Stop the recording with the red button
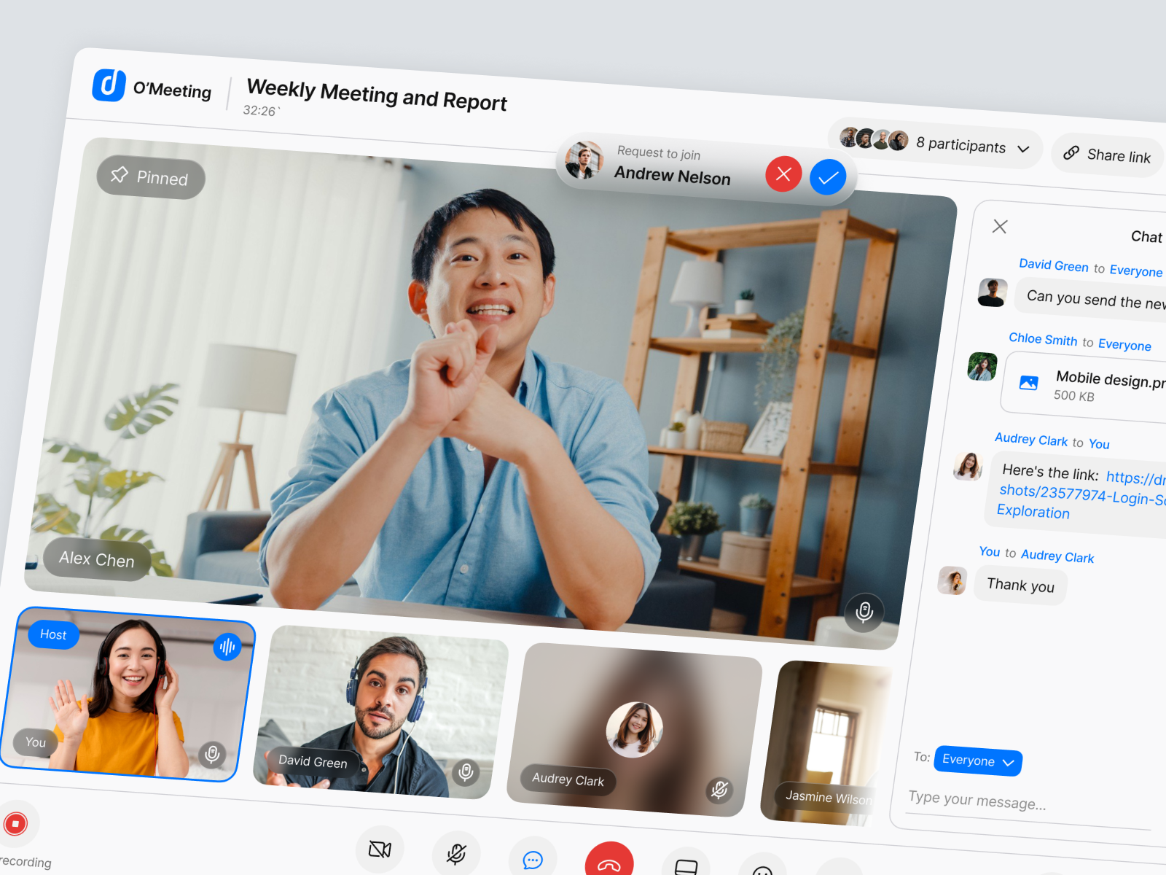The width and height of the screenshot is (1166, 875). pos(15,824)
